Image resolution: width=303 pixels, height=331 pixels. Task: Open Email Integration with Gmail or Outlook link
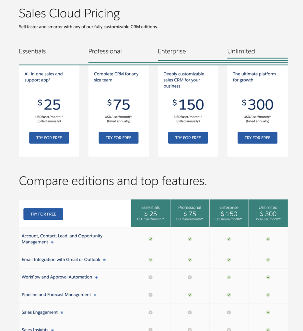pyautogui.click(x=61, y=260)
